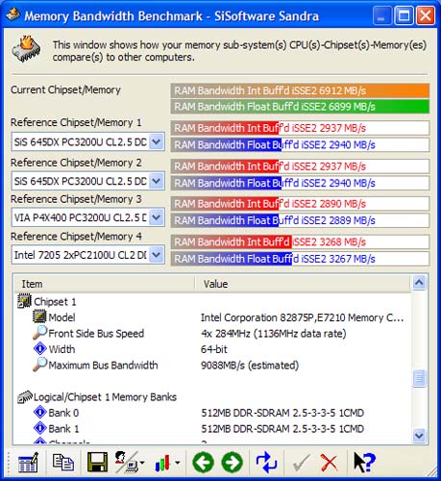This screenshot has width=441, height=481.
Task: Click the Save floppy disk icon
Action: tap(97, 463)
